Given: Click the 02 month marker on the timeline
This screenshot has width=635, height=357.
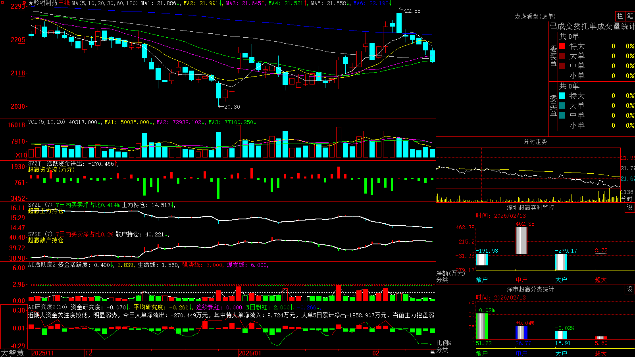Looking at the screenshot, I should (375, 353).
